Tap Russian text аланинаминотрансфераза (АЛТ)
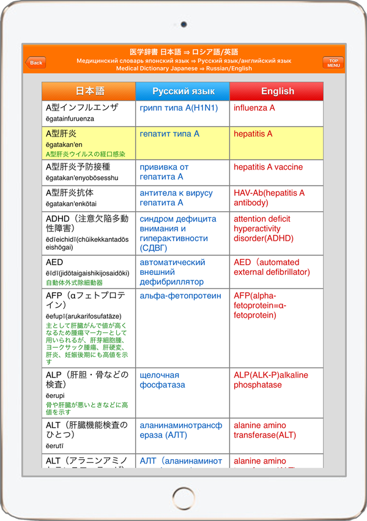This screenshot has height=521, width=367. coord(181,430)
